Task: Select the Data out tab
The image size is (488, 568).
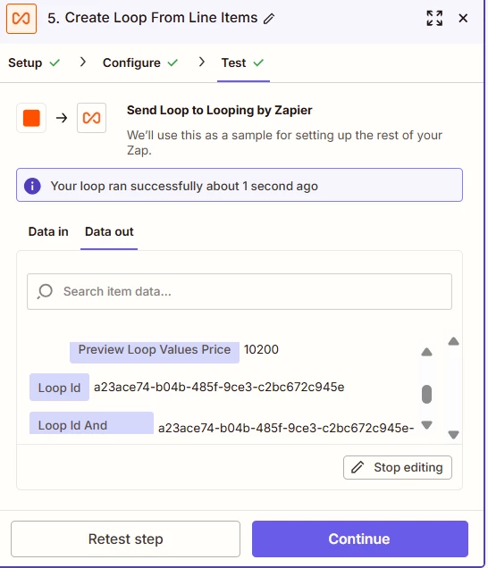Action: 109,231
